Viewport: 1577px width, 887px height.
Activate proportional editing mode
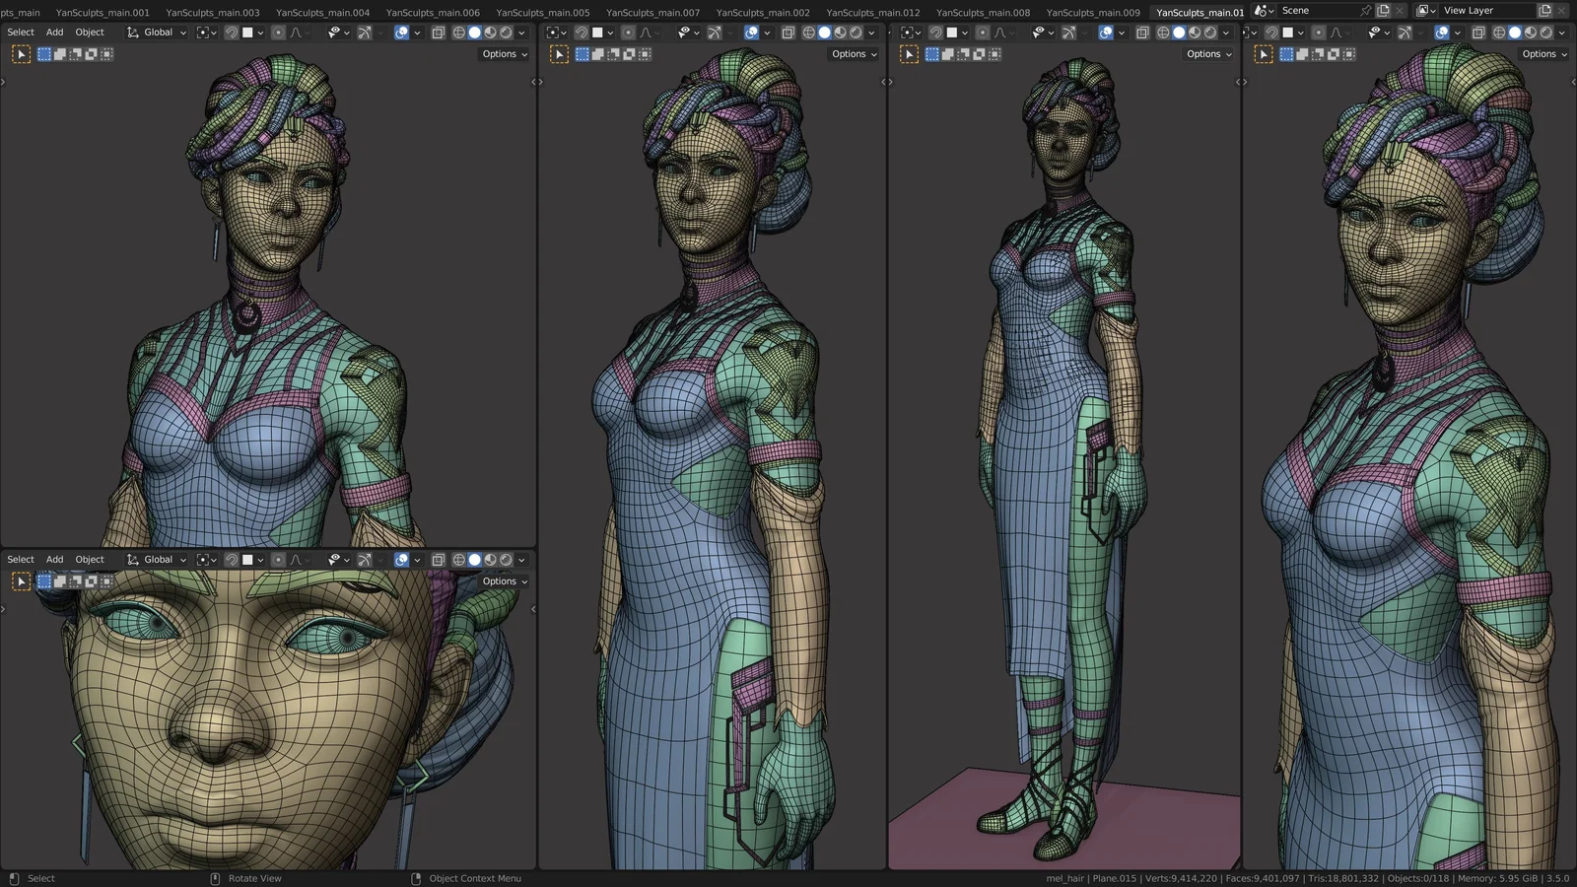[278, 32]
